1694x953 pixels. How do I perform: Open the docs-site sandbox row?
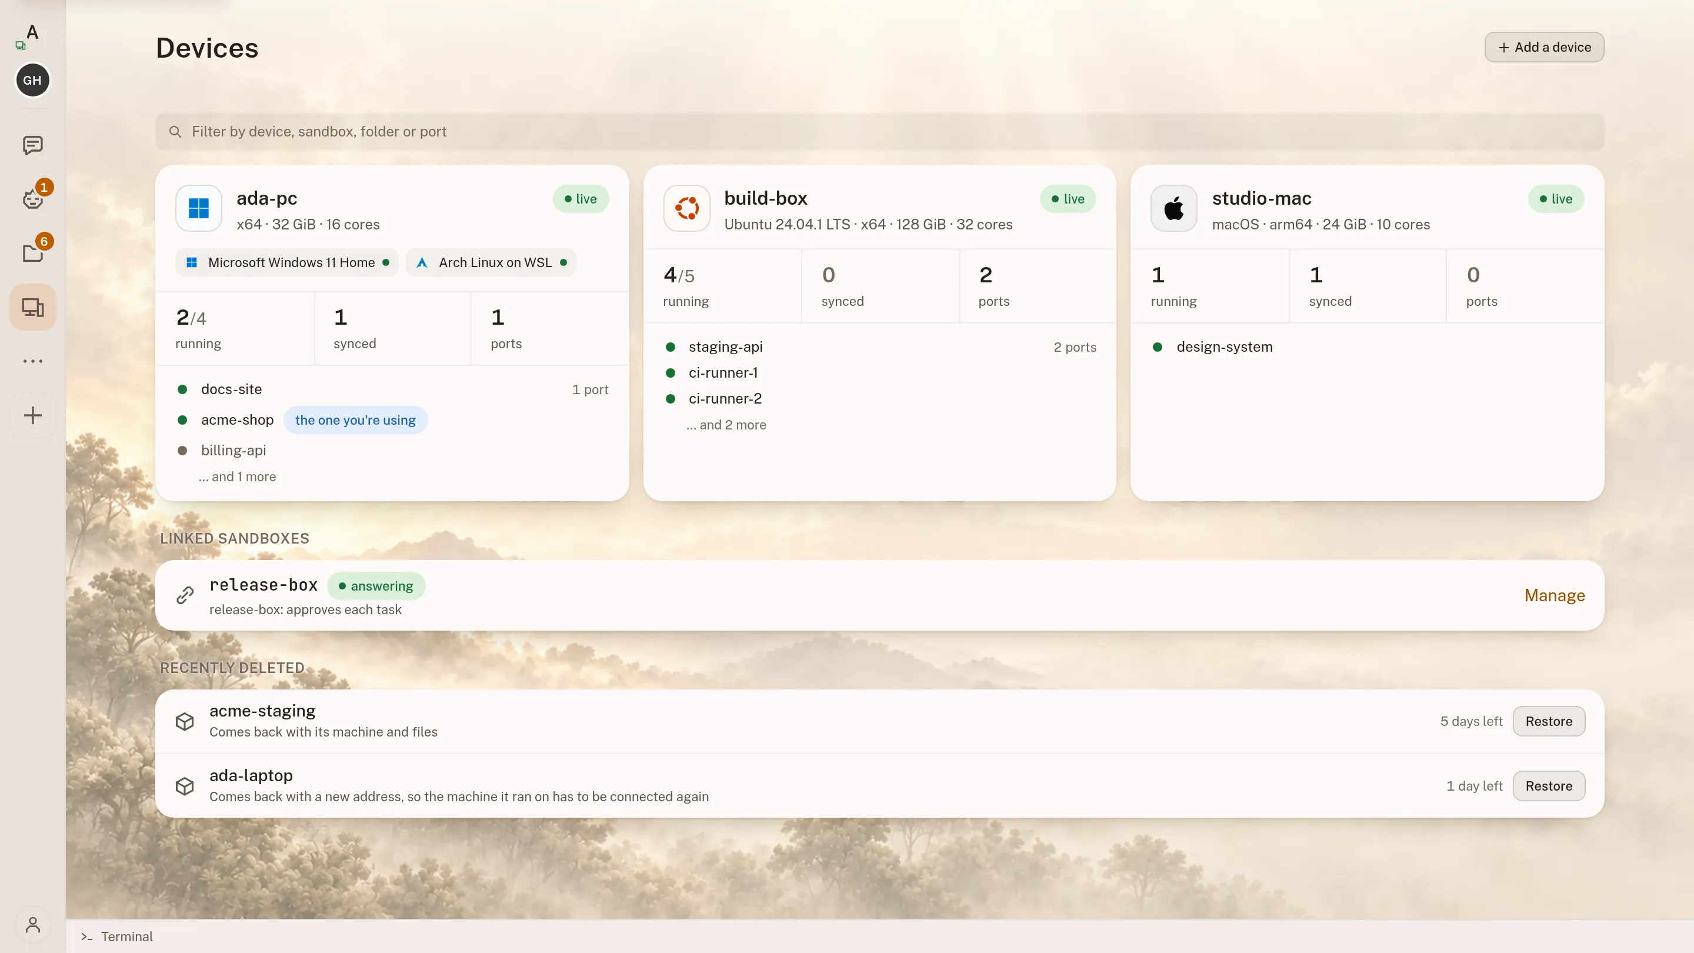tap(392, 389)
